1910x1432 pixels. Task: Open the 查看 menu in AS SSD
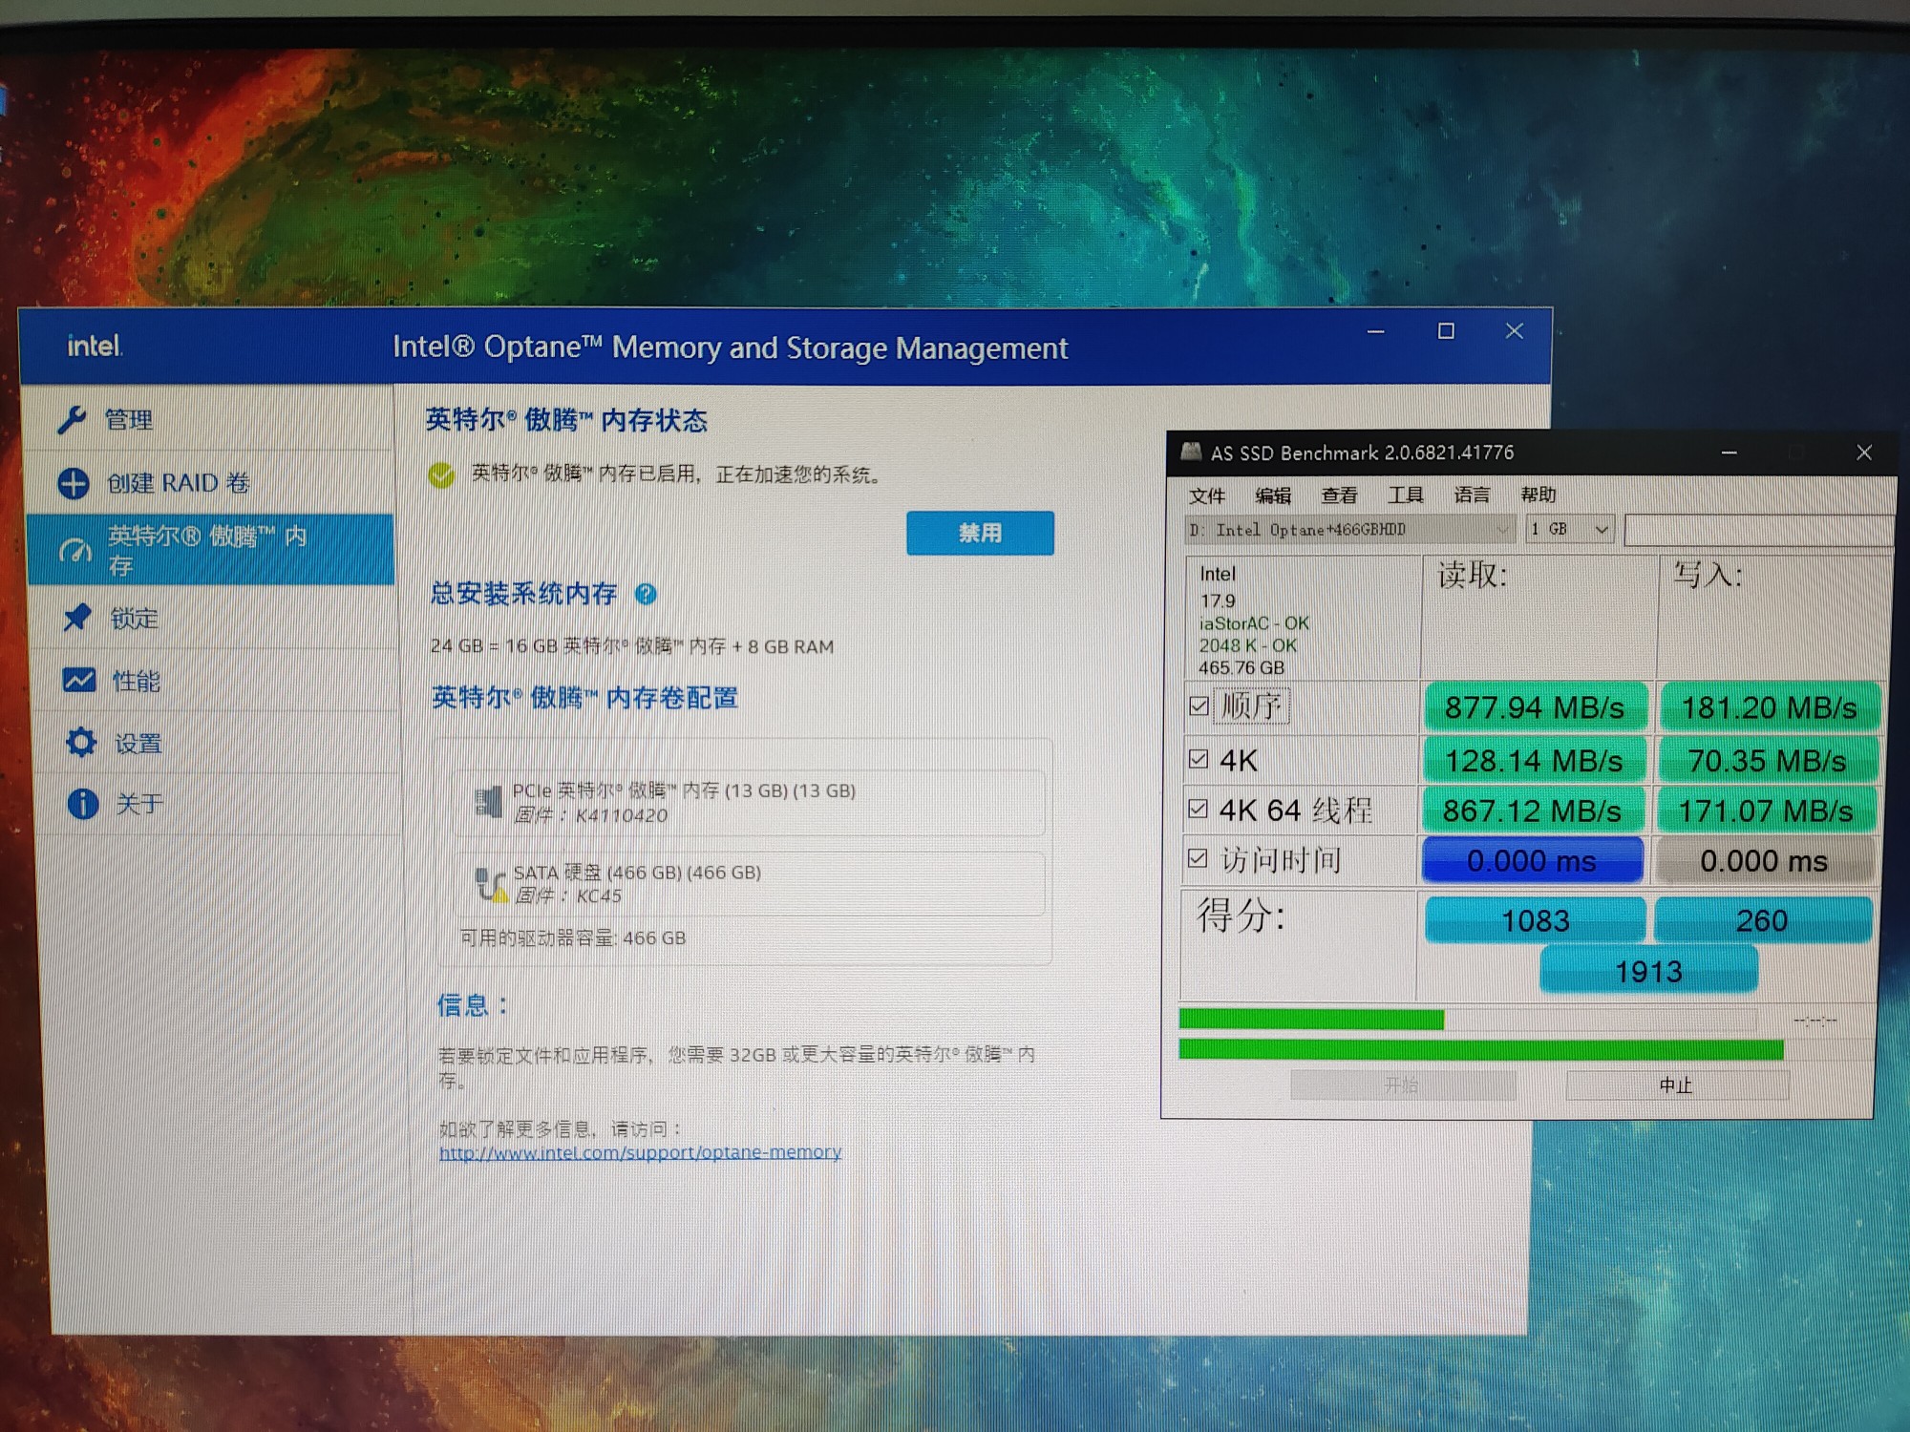(1339, 495)
